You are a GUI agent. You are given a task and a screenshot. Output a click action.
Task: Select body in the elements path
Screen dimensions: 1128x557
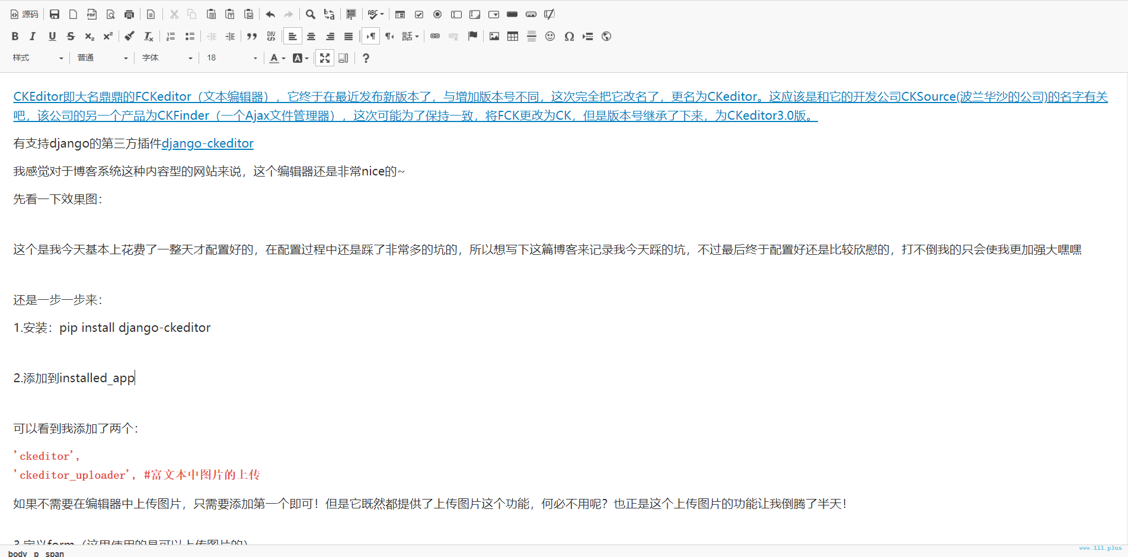18,553
